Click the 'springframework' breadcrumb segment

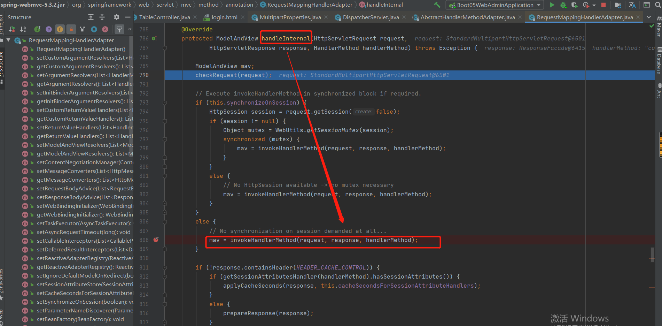(109, 5)
